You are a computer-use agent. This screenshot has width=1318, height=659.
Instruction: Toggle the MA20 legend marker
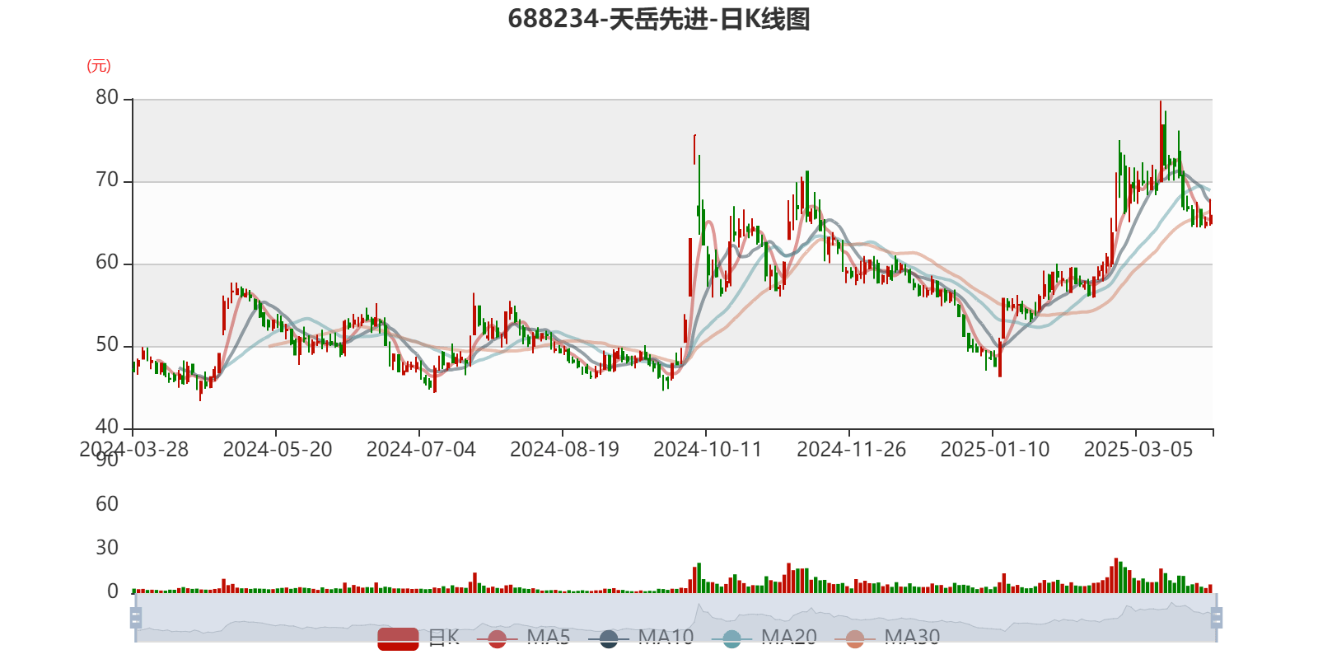click(x=731, y=638)
